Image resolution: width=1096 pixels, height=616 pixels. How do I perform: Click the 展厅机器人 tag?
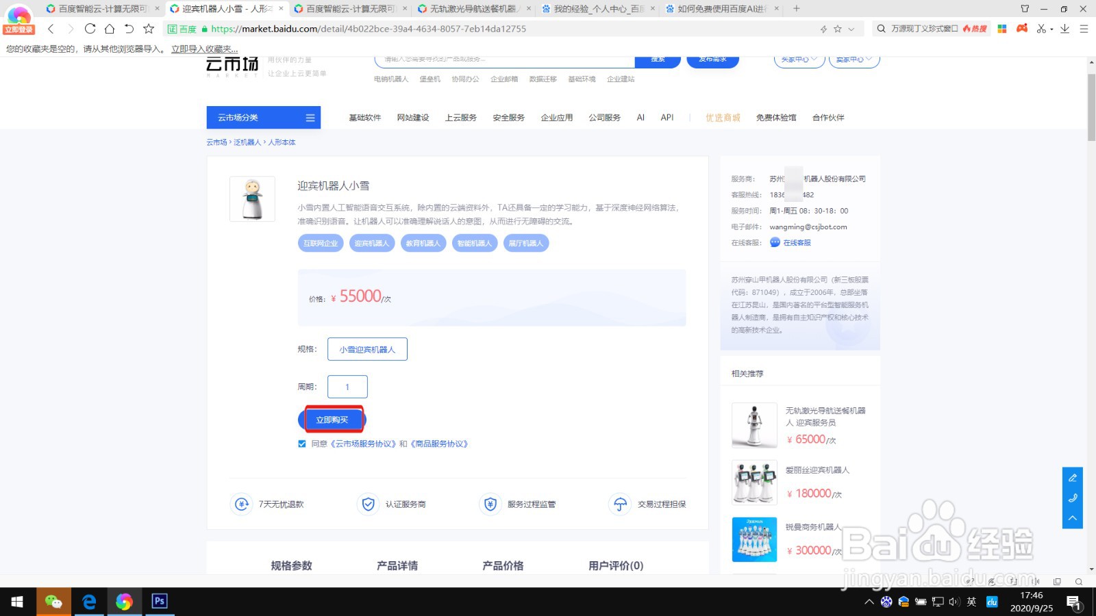point(526,243)
